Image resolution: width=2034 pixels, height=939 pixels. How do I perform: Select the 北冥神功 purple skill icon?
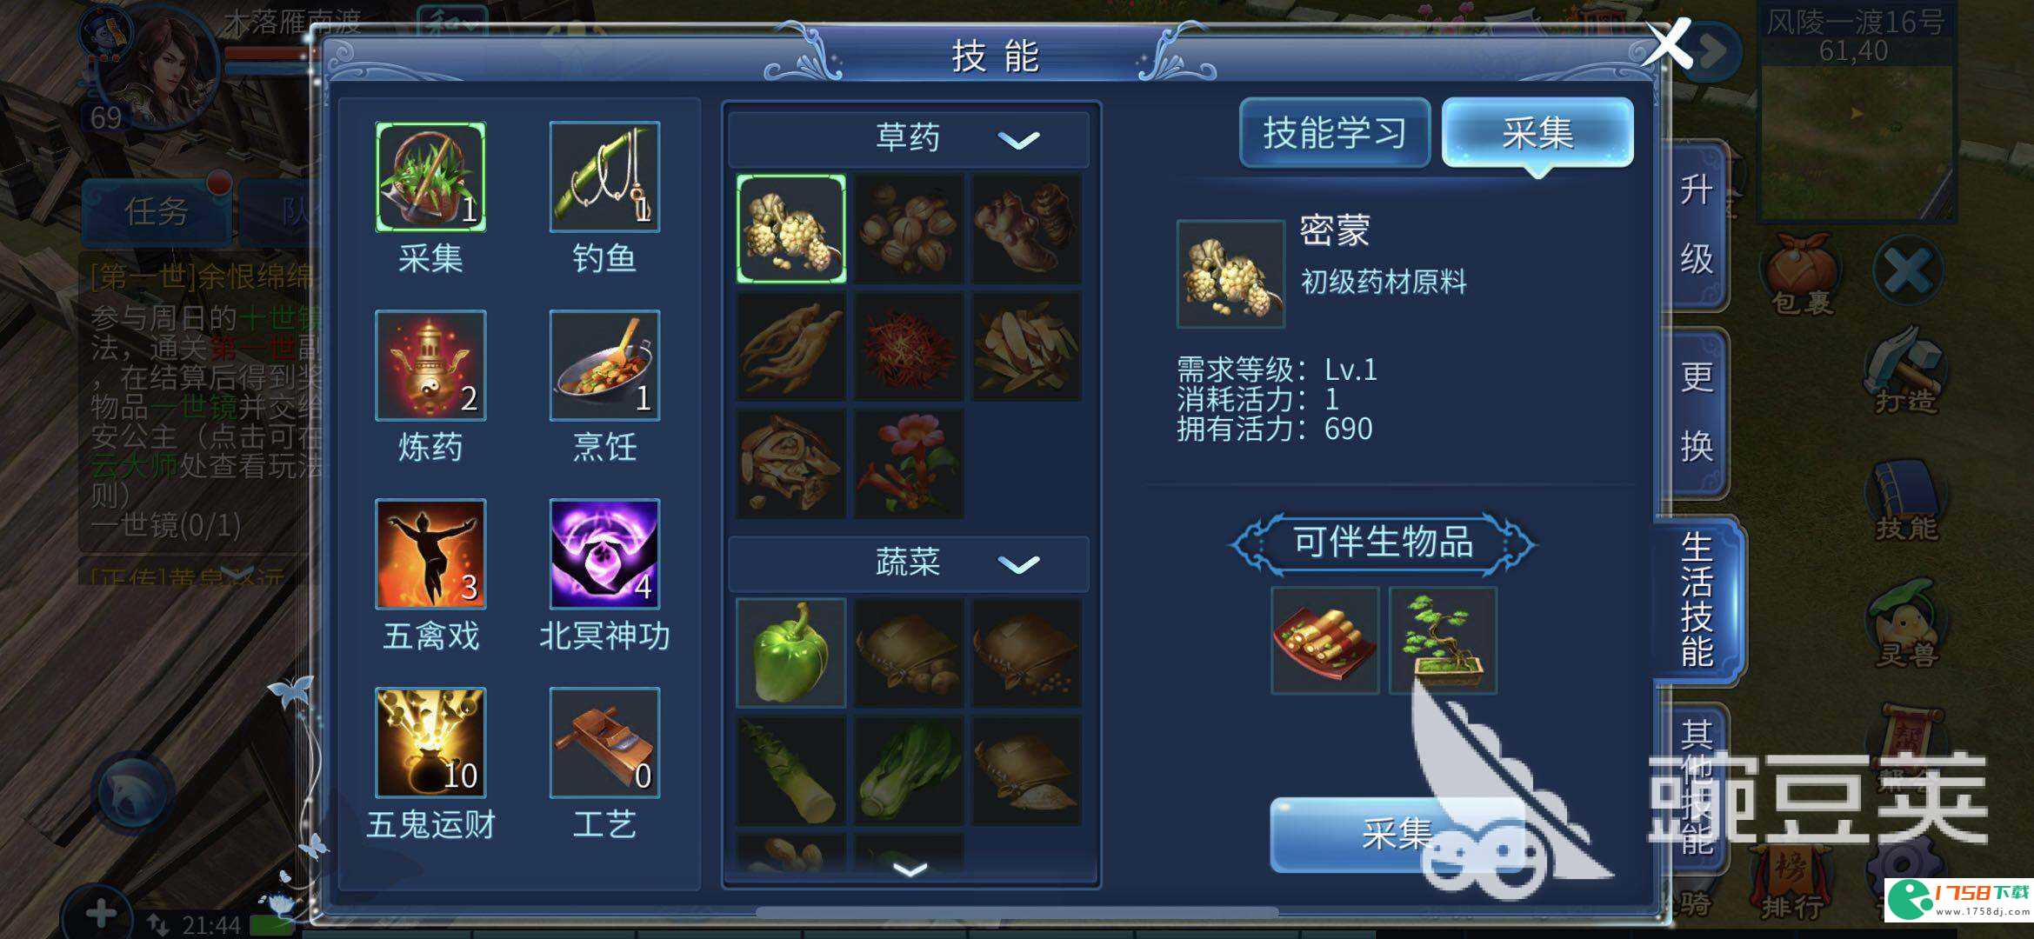coord(604,554)
